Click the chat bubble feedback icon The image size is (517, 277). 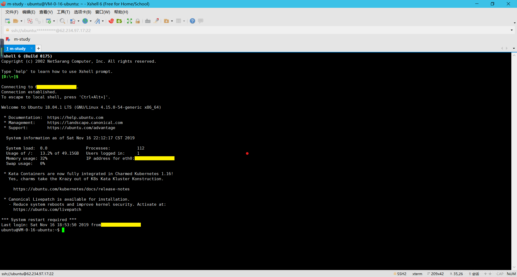click(201, 21)
